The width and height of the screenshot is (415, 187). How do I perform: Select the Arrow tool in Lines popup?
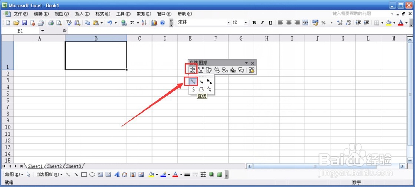[x=201, y=82]
